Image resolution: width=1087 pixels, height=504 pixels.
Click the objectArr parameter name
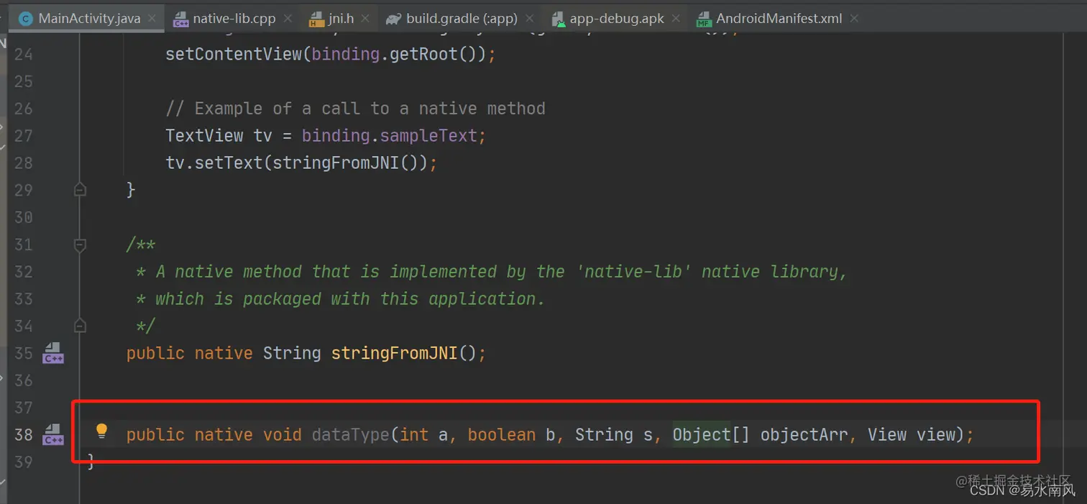click(x=804, y=435)
